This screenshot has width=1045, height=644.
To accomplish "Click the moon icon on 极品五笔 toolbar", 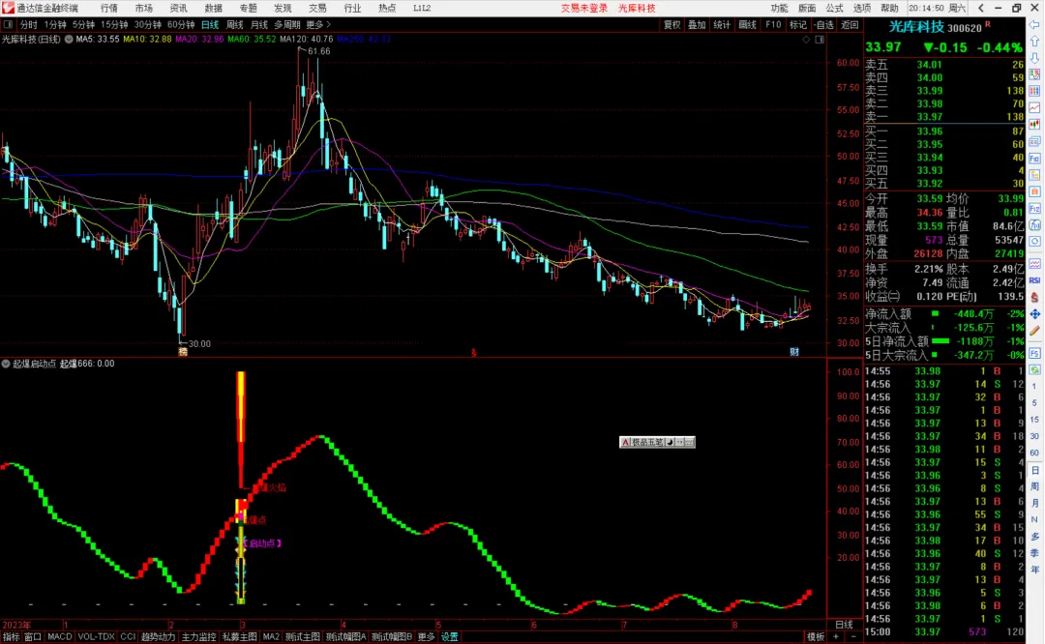I will click(670, 442).
